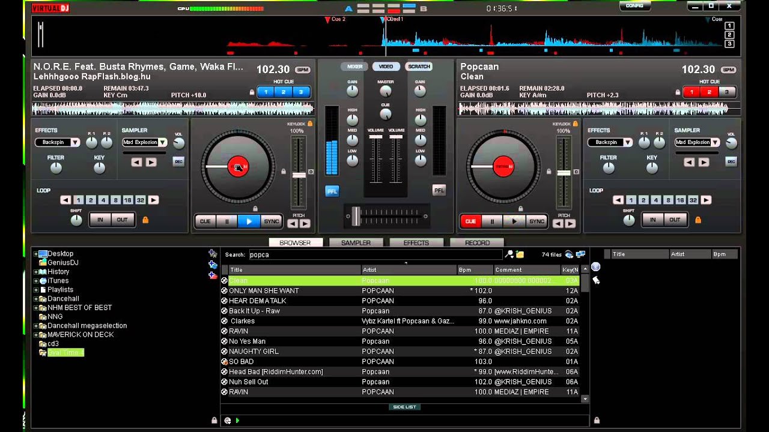
Task: Switch center panel to SCRATCH
Action: coord(419,67)
